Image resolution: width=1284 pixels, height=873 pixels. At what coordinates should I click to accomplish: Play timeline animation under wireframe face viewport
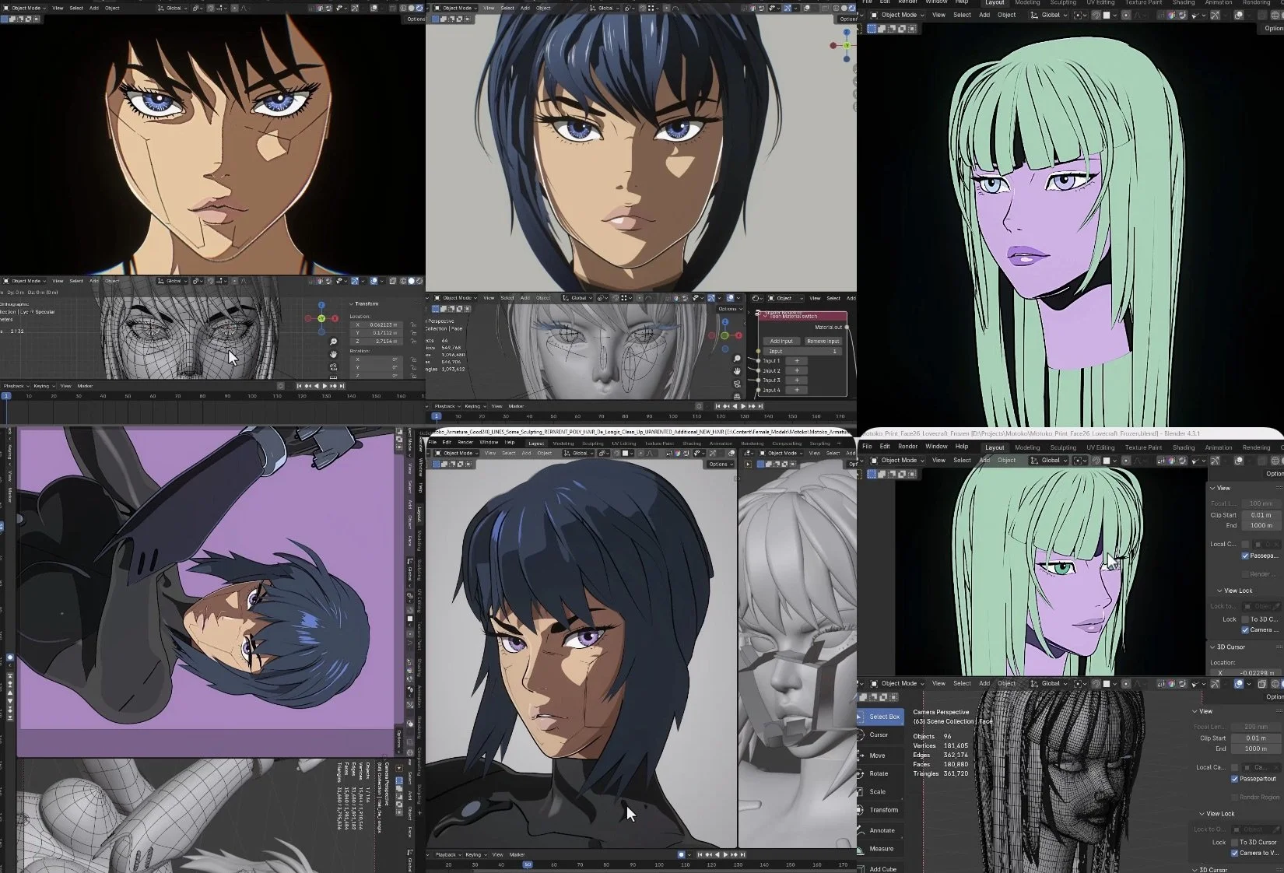point(325,386)
